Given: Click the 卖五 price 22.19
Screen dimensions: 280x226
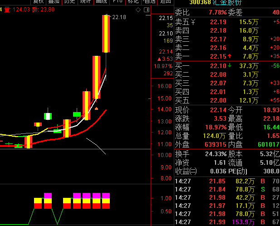Looking at the screenshot, I should click(218, 22).
